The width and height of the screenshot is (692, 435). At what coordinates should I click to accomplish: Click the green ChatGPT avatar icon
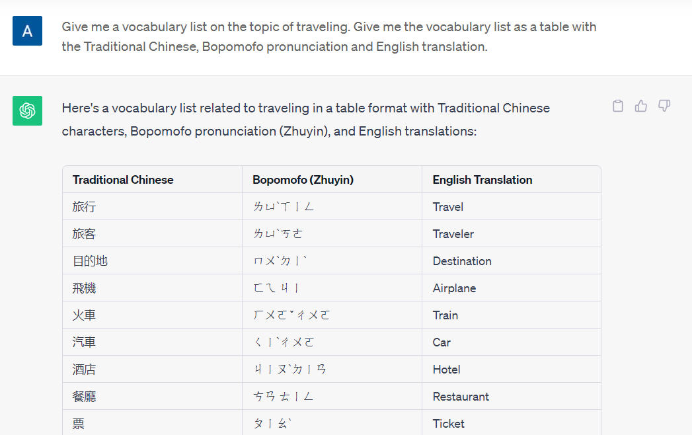click(27, 110)
